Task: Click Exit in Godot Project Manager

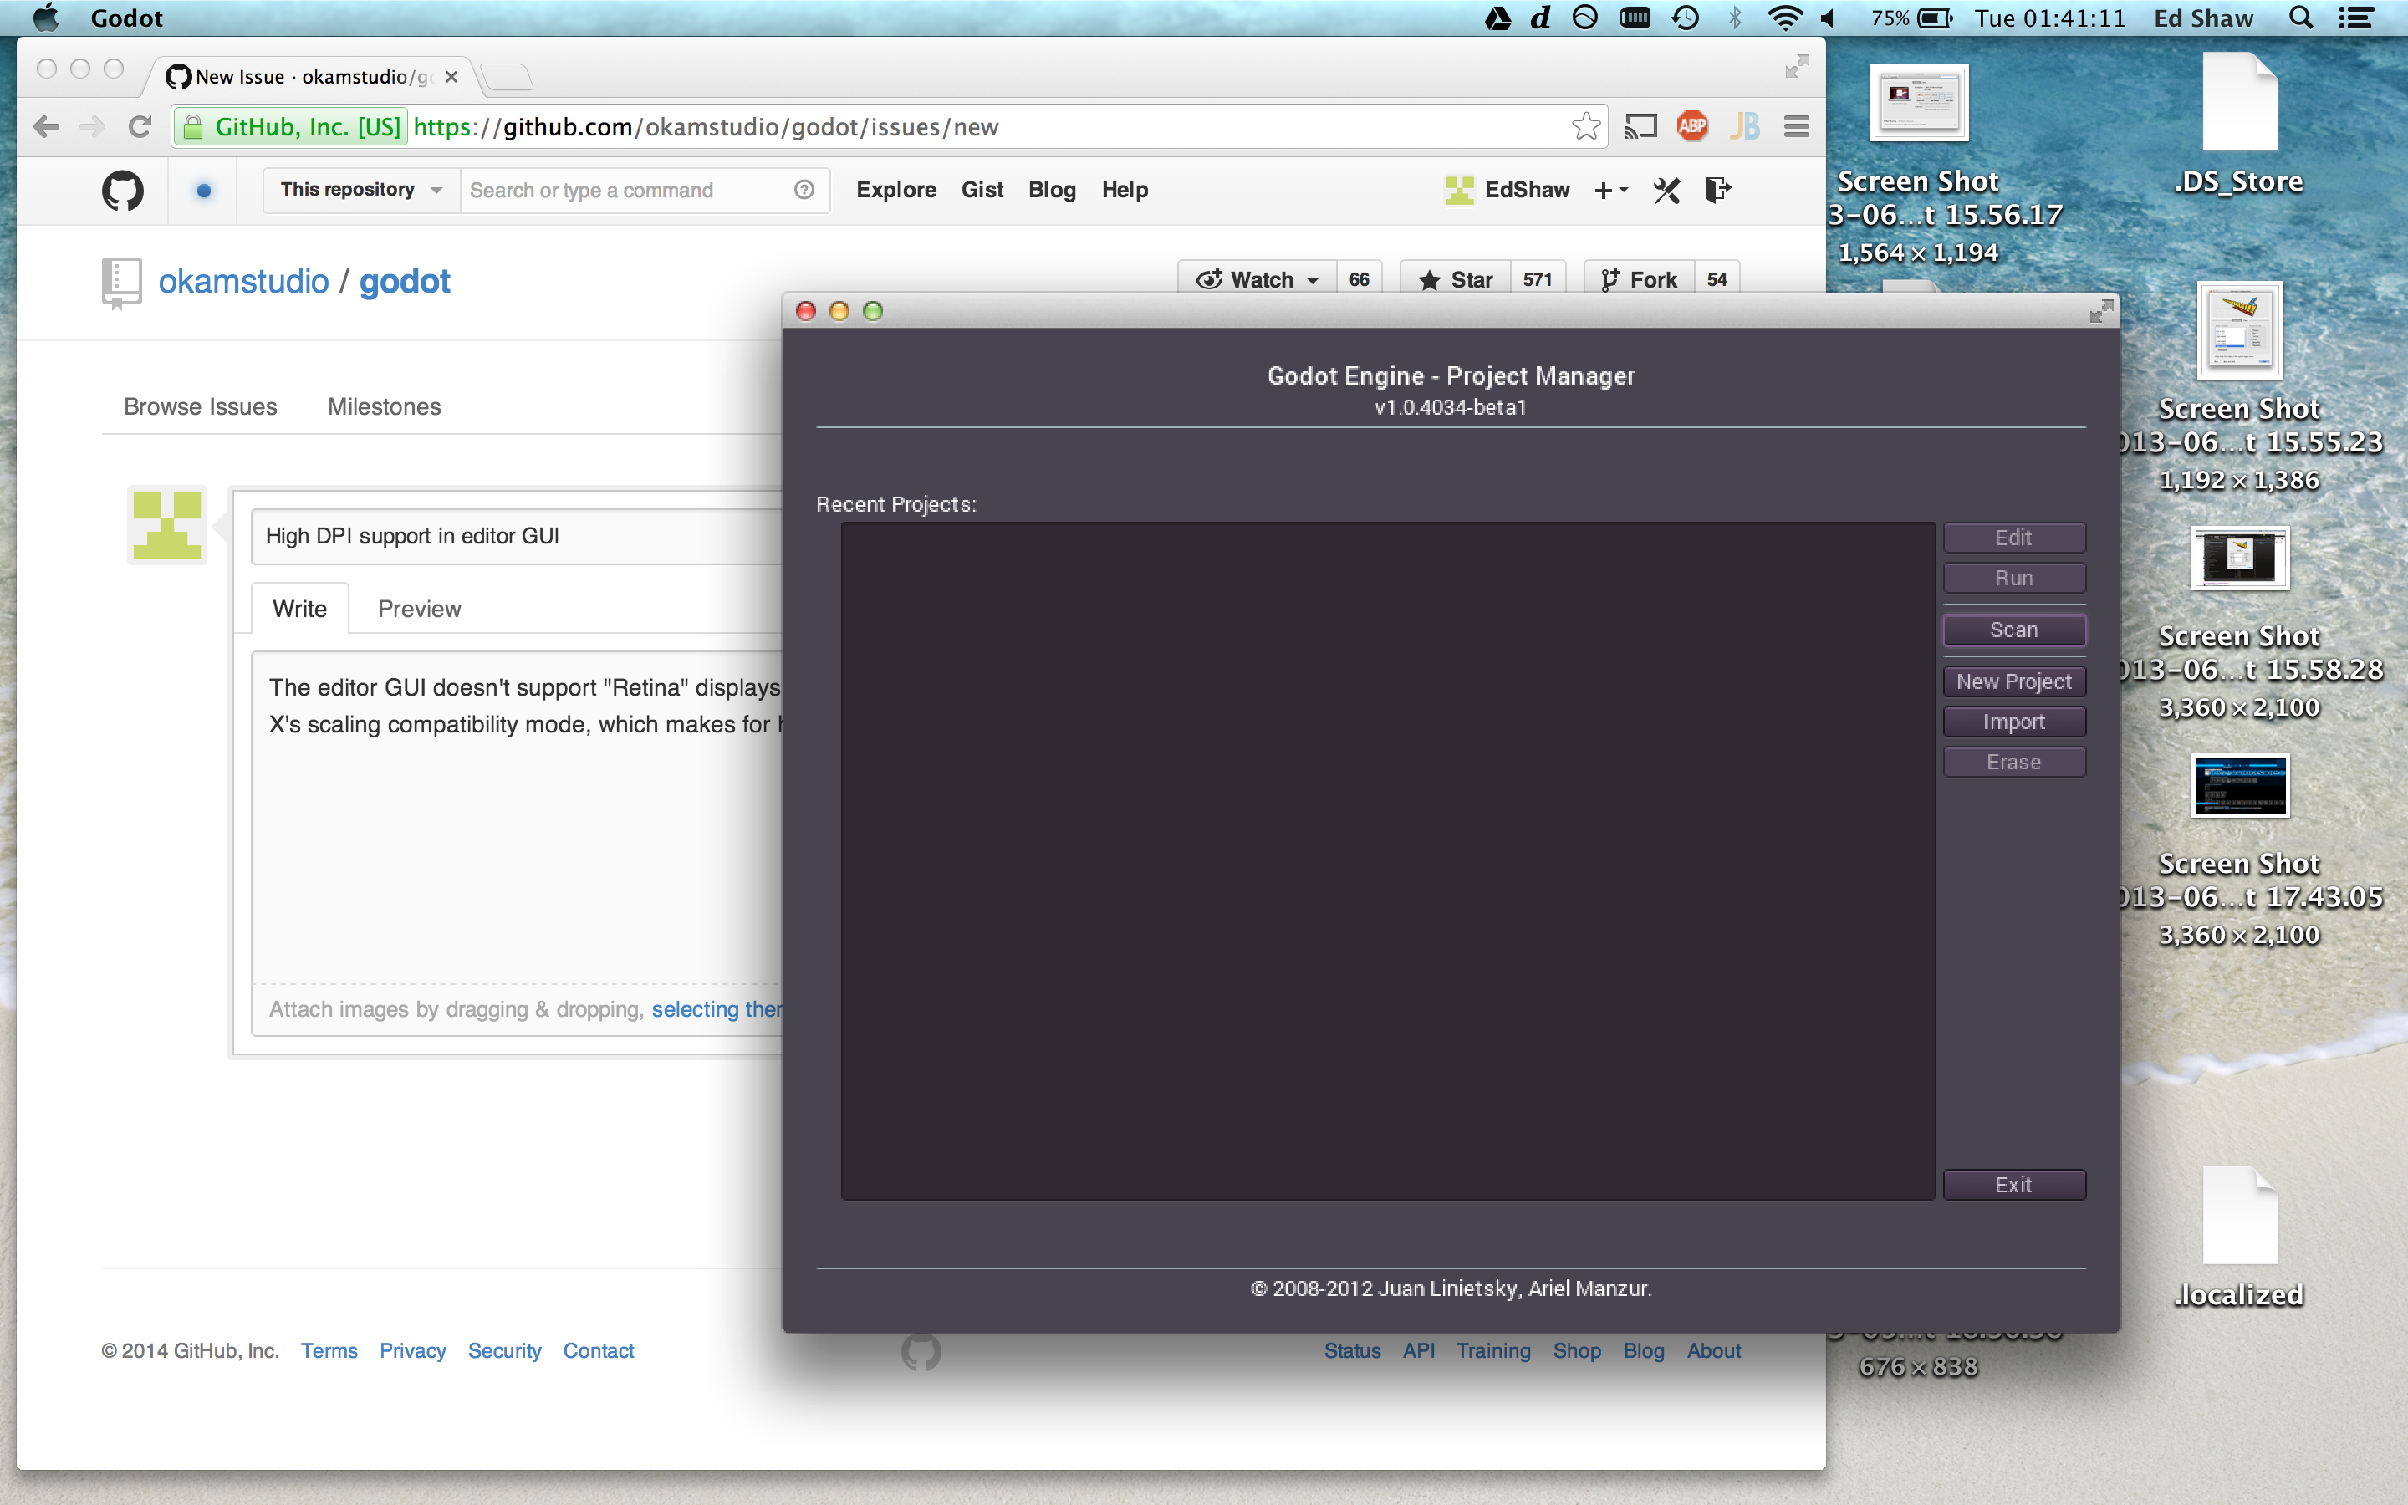Action: (x=2014, y=1185)
